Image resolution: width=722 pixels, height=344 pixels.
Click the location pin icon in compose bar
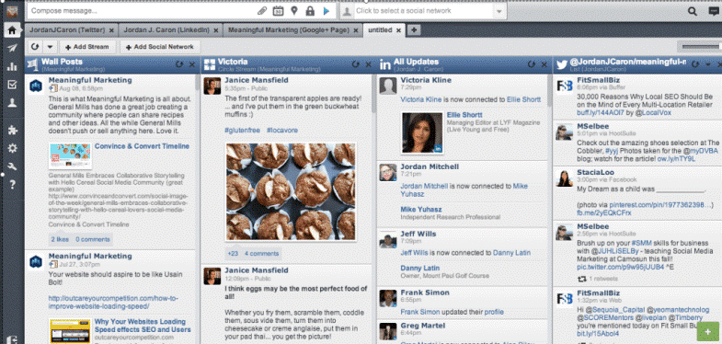(x=293, y=11)
